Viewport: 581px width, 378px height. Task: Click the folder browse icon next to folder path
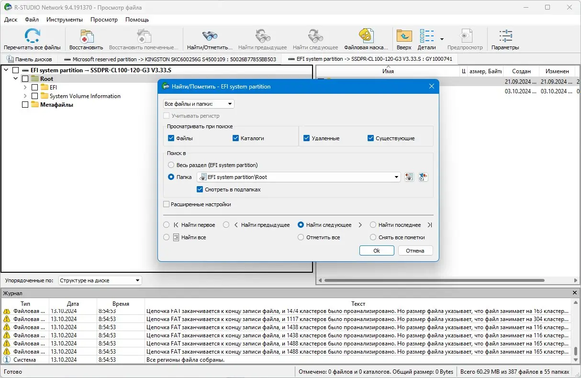409,177
